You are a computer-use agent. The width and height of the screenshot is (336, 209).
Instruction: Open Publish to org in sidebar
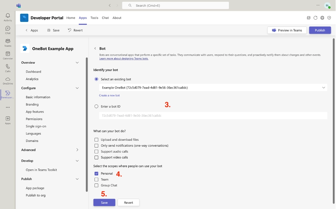click(x=36, y=195)
